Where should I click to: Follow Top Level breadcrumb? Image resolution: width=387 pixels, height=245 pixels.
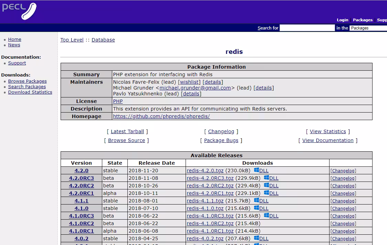[x=72, y=40]
